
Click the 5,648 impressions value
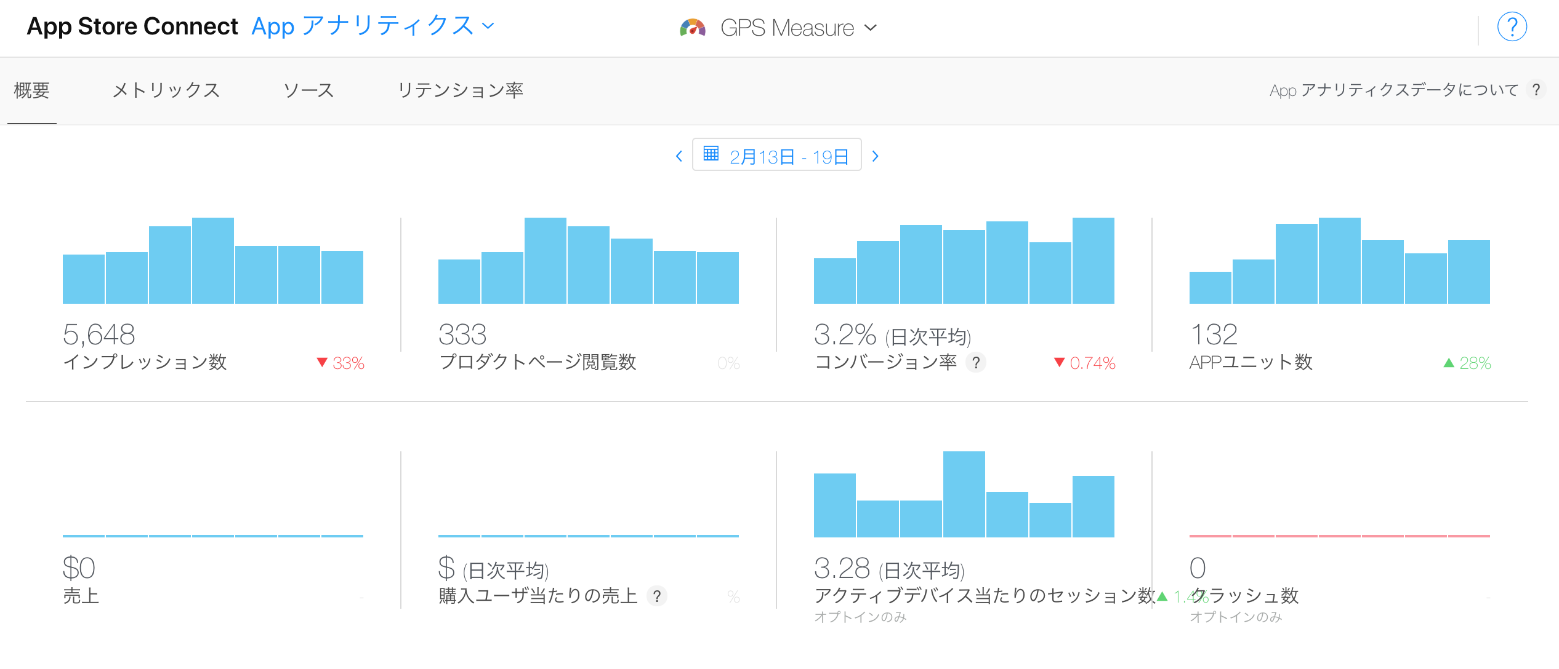pyautogui.click(x=99, y=335)
